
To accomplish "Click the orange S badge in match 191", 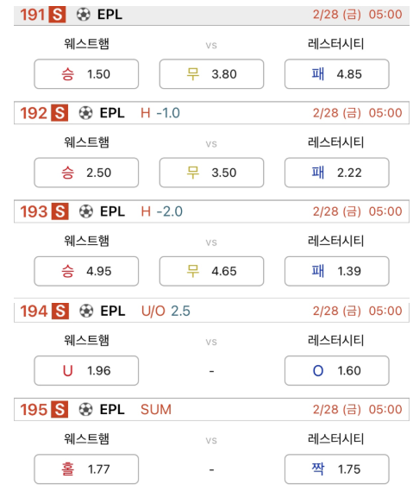I will (x=57, y=15).
